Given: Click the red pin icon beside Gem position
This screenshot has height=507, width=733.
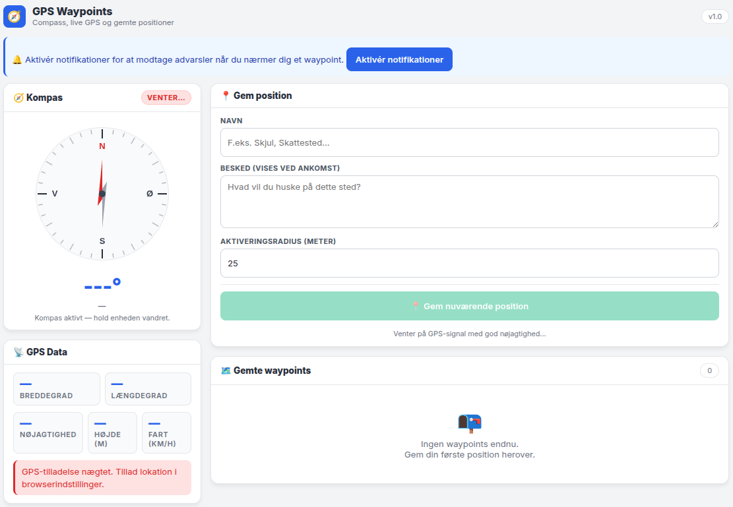Looking at the screenshot, I should point(226,96).
